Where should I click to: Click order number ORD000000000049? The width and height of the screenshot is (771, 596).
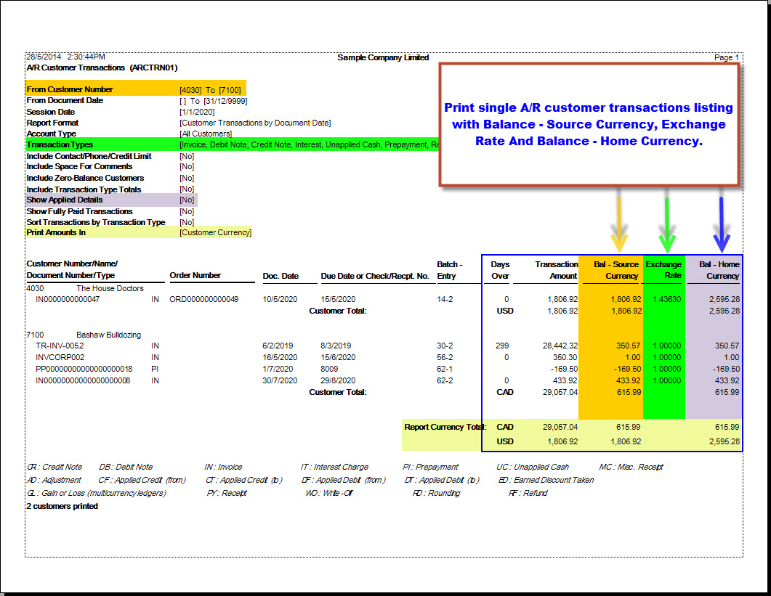tap(204, 299)
